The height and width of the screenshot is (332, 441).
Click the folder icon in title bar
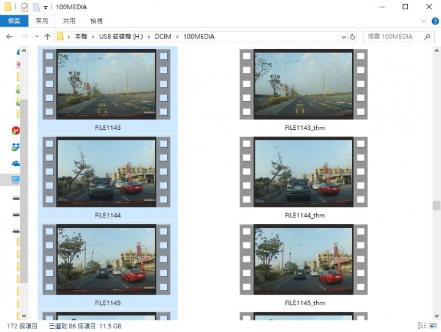pos(8,7)
